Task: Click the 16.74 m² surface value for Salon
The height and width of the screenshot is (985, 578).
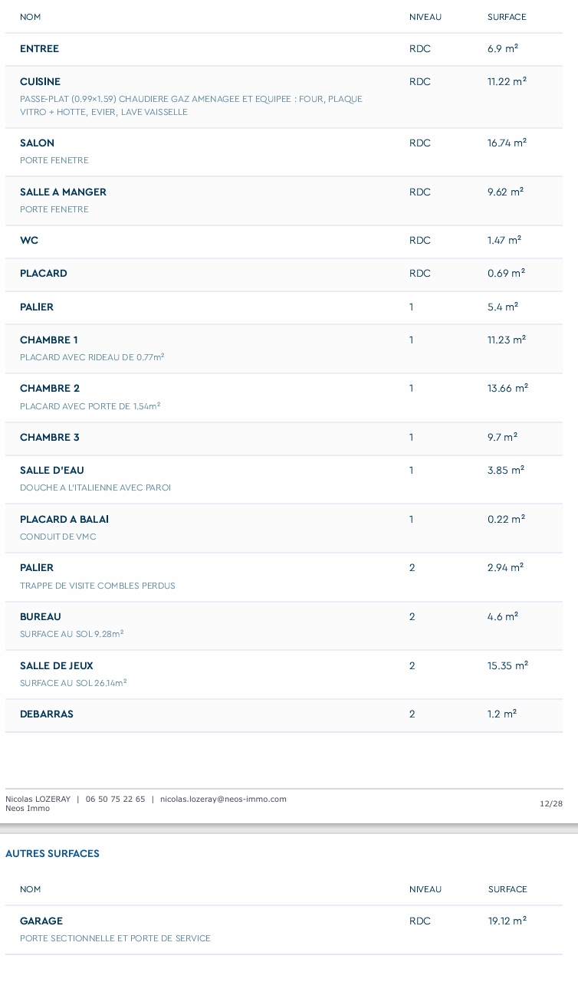Action: tap(507, 143)
